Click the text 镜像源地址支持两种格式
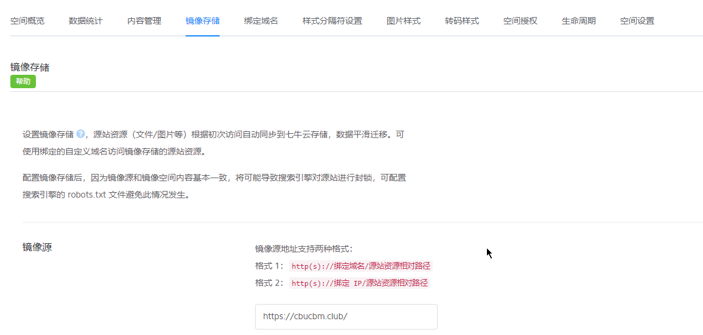The height and width of the screenshot is (335, 703). pyautogui.click(x=304, y=249)
